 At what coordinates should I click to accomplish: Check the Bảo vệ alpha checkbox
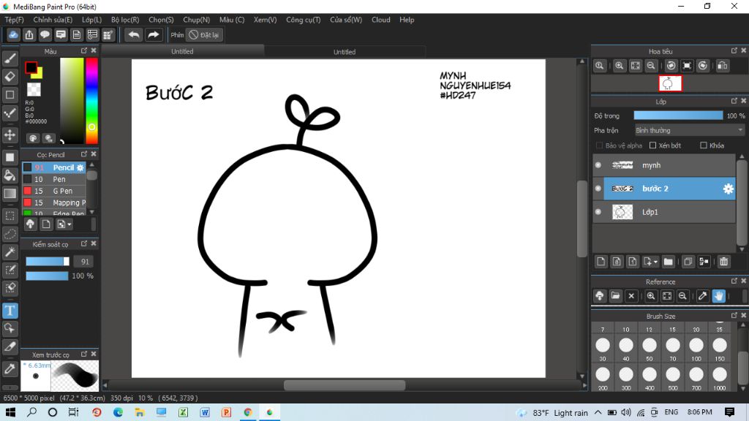tap(599, 145)
